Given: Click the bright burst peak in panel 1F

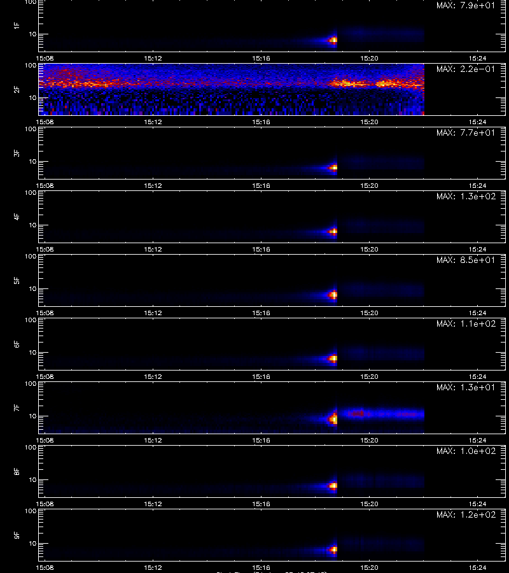Looking at the screenshot, I should (x=333, y=41).
